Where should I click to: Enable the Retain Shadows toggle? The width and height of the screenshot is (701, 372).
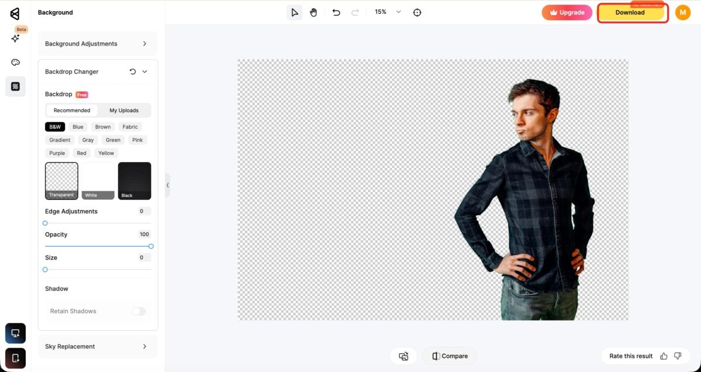138,311
